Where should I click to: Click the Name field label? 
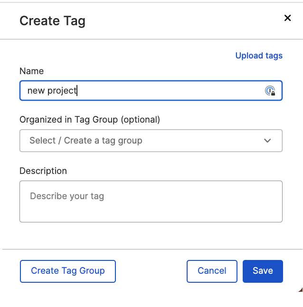pyautogui.click(x=31, y=71)
